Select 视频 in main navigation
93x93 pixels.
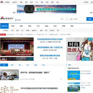pyautogui.click(x=47, y=26)
